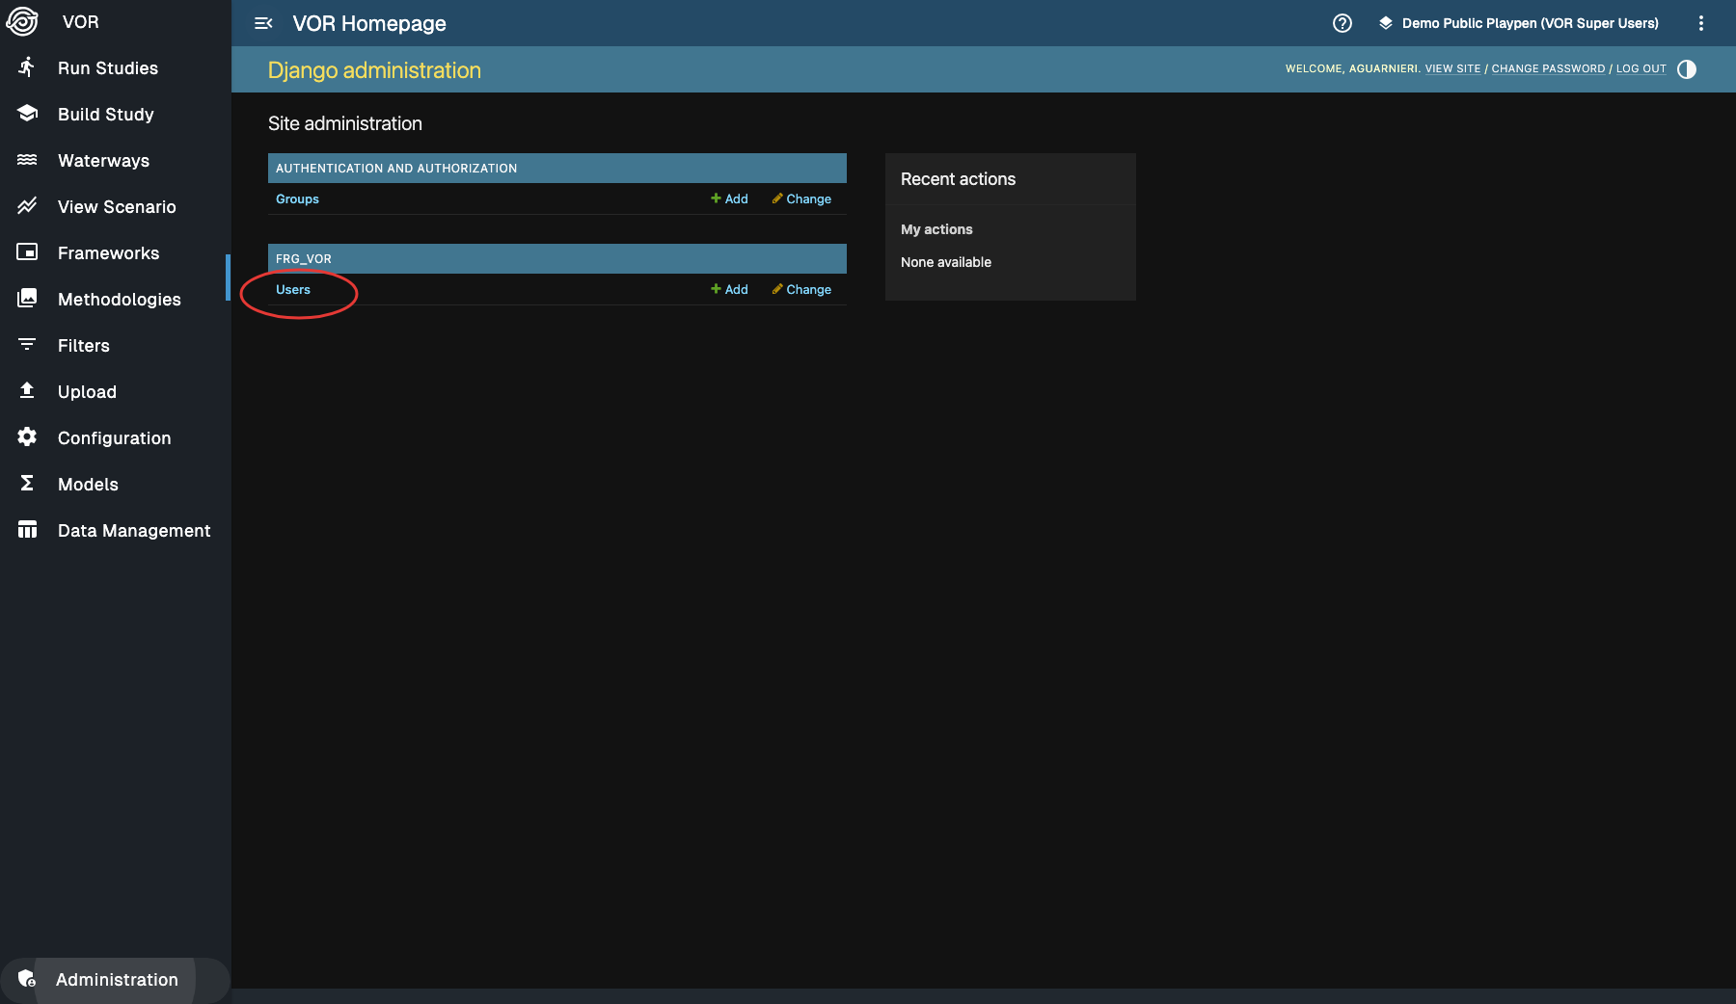Open Configuration gear icon

(27, 437)
